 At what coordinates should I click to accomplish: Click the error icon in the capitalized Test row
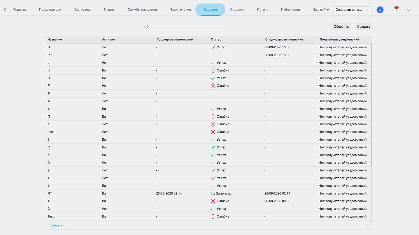213,216
